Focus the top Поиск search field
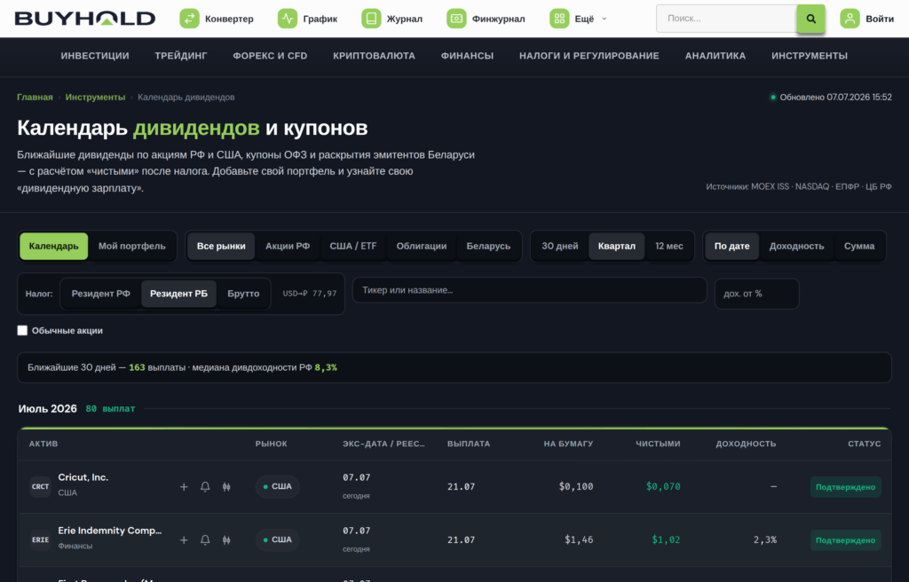Viewport: 909px width, 582px height. pos(726,19)
